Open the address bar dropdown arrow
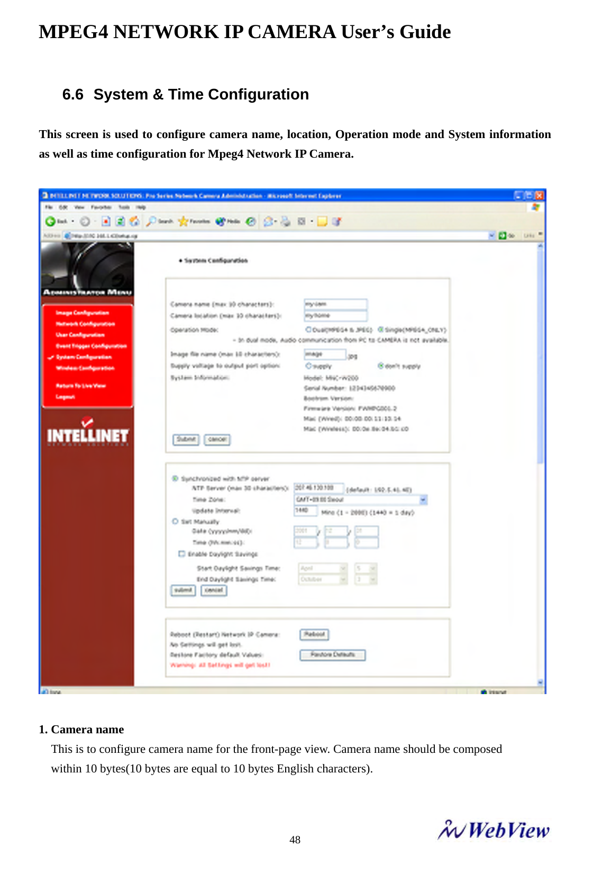This screenshot has height=874, width=602. [492, 235]
